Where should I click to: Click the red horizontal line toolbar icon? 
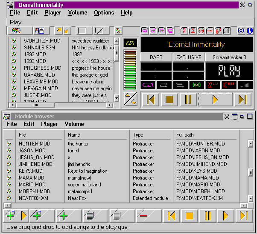pyautogui.click(x=210, y=31)
